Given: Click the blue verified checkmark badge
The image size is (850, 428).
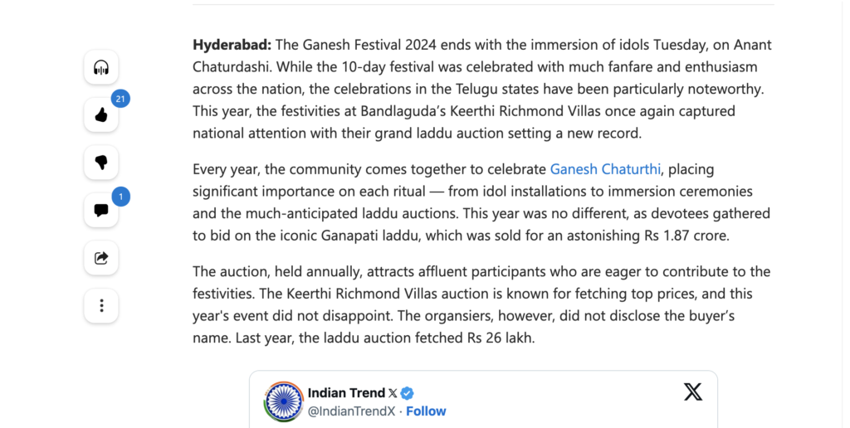Looking at the screenshot, I should [408, 393].
